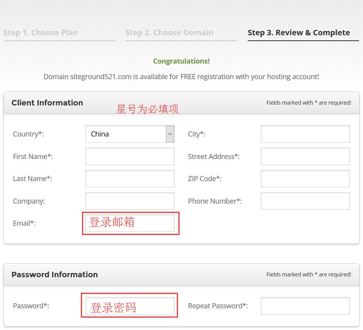Click the siteground521.com domain availability message
The width and height of the screenshot is (363, 330).
click(181, 77)
